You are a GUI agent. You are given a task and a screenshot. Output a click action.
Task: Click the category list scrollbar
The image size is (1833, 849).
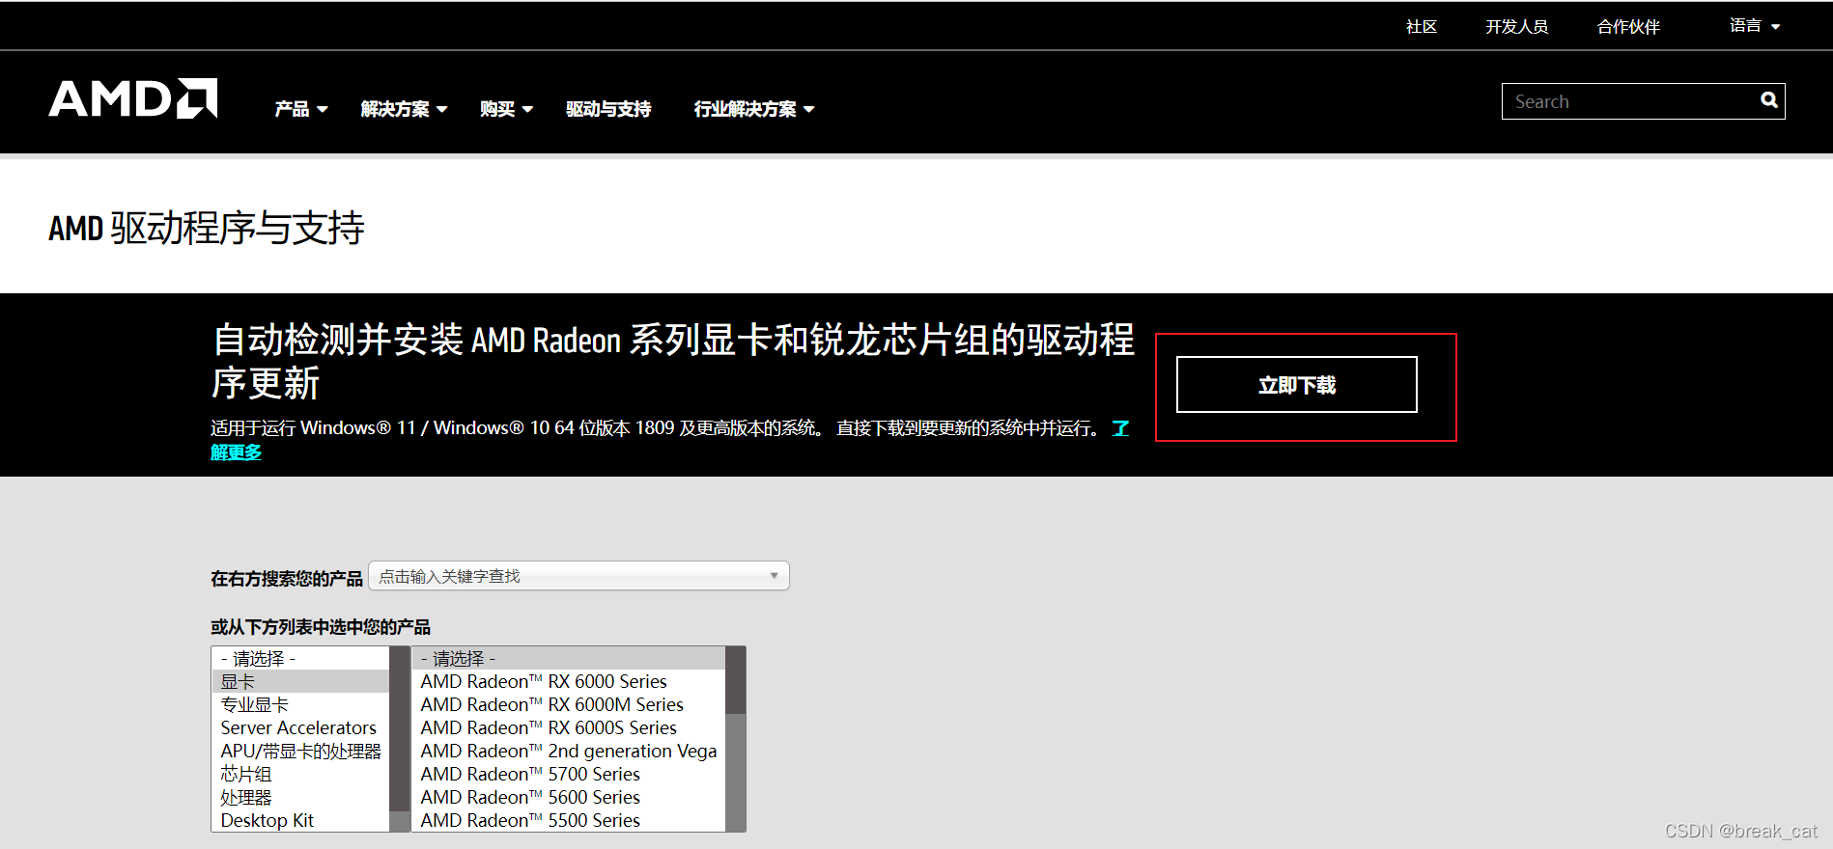(400, 739)
